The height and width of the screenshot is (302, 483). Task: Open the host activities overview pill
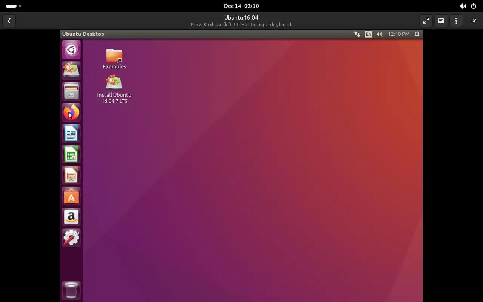pyautogui.click(x=14, y=6)
